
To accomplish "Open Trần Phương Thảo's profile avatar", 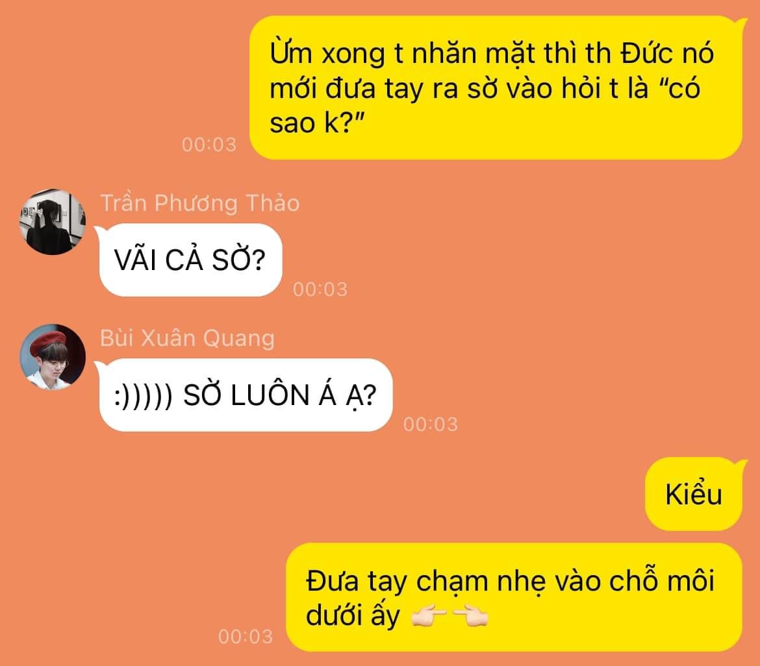I will [53, 222].
